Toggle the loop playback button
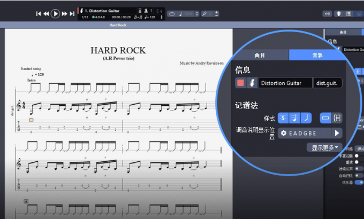Viewport: 364px width, 219px height. [172, 14]
